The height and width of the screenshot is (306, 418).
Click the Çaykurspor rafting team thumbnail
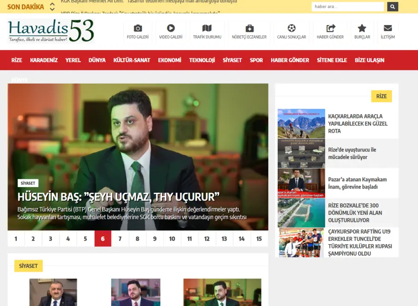pos(301,242)
